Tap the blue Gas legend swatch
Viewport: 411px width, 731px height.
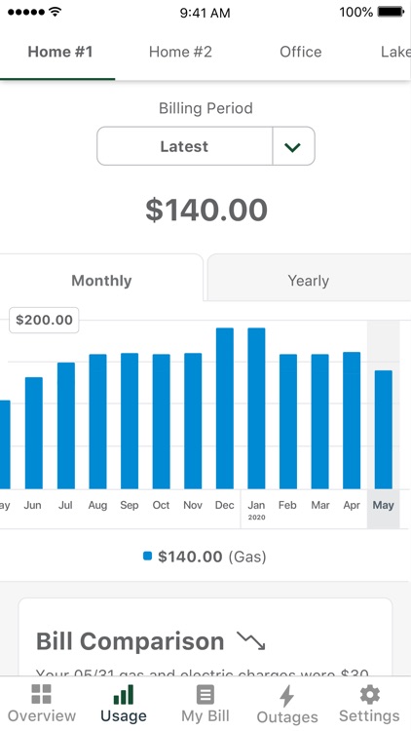(x=147, y=556)
